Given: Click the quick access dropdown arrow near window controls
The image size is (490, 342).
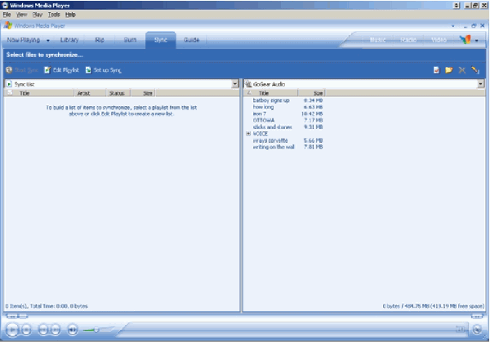Looking at the screenshot, I should [452, 26].
